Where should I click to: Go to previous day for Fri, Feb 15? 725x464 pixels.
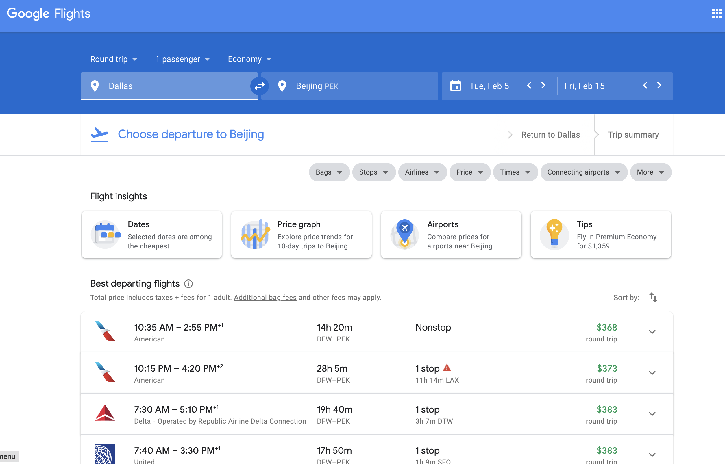pos(645,86)
